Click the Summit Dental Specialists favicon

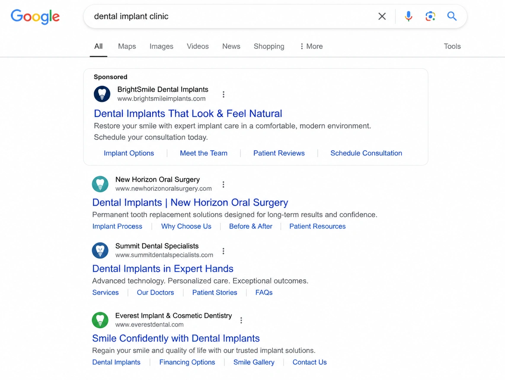click(100, 250)
